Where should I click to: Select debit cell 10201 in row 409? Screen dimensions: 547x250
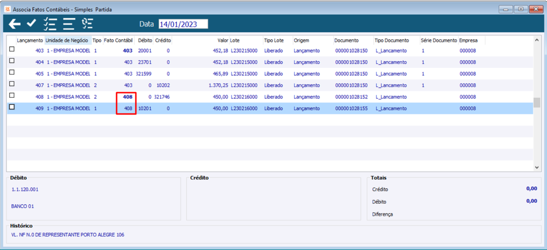[145, 108]
